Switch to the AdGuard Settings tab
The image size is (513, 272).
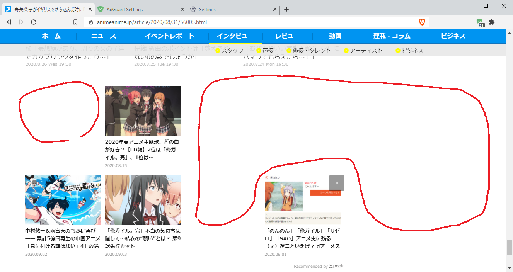140,9
